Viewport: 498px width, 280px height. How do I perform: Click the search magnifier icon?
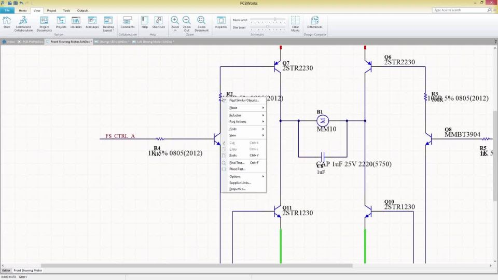click(x=489, y=10)
